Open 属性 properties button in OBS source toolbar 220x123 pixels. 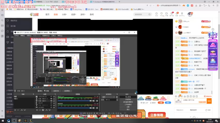point(40,91)
